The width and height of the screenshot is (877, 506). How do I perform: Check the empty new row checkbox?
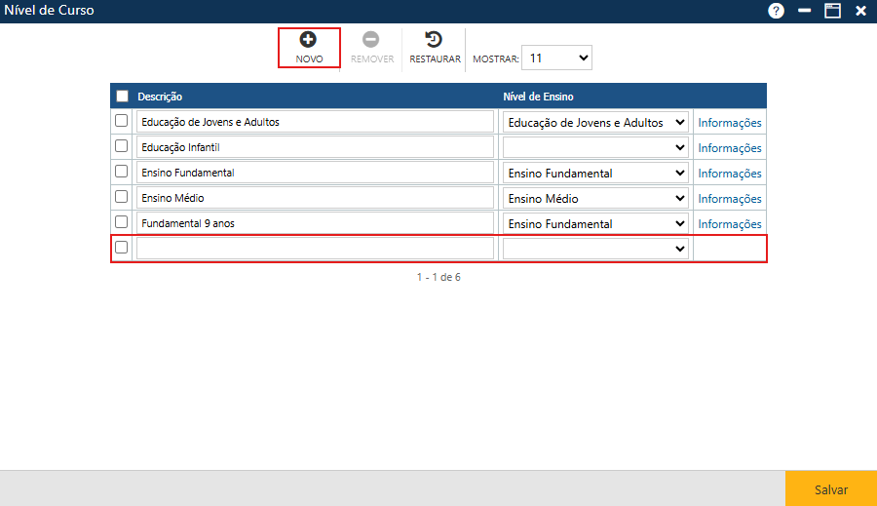pos(122,247)
